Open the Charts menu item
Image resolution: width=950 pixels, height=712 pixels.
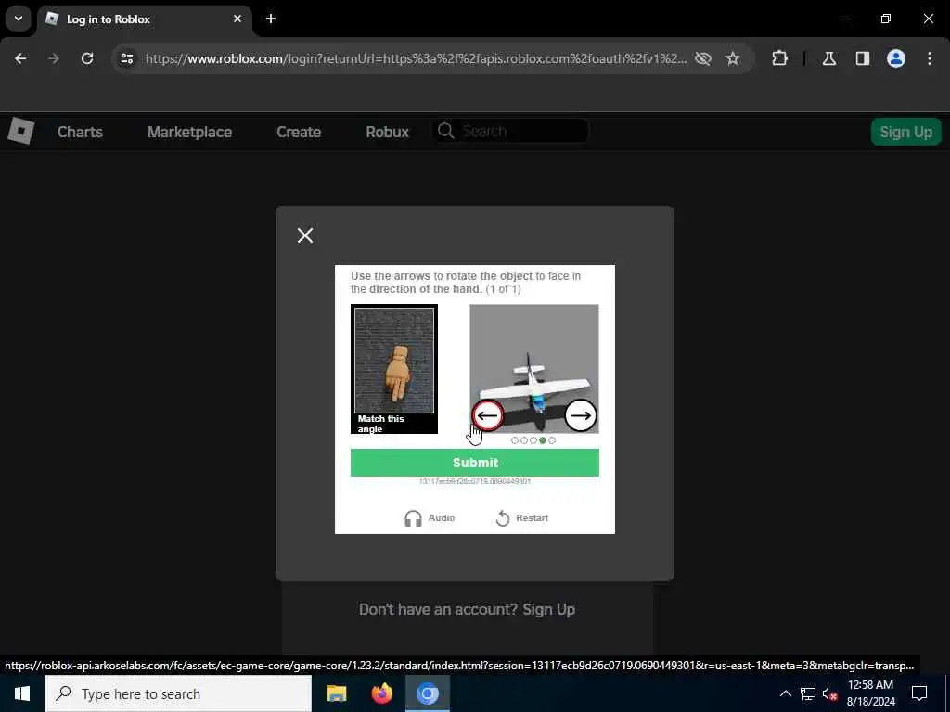[80, 132]
